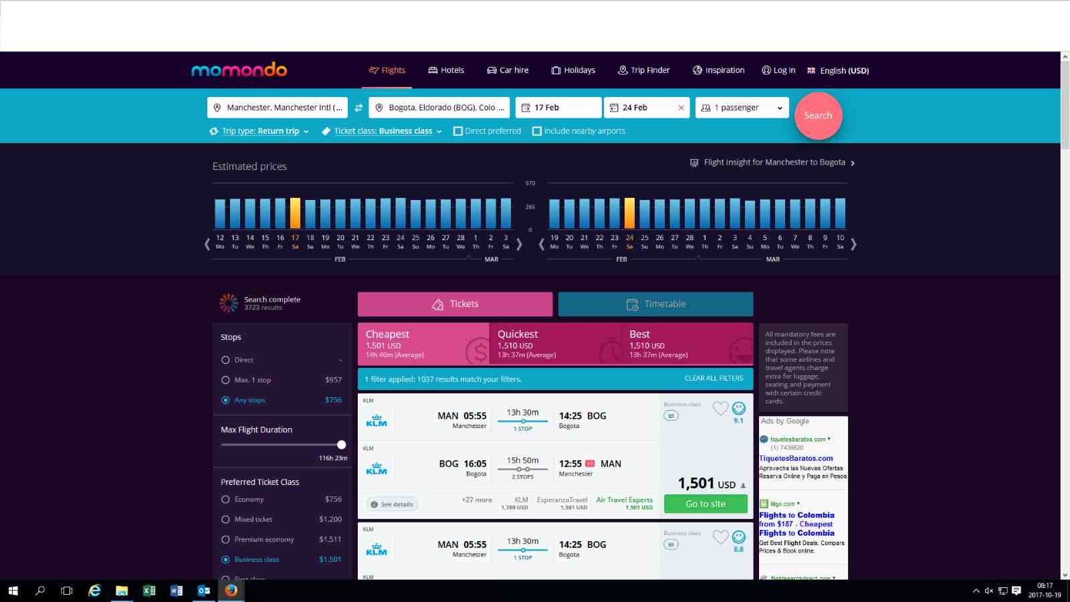This screenshot has width=1070, height=602.
Task: Open Excel from the taskbar
Action: click(149, 591)
